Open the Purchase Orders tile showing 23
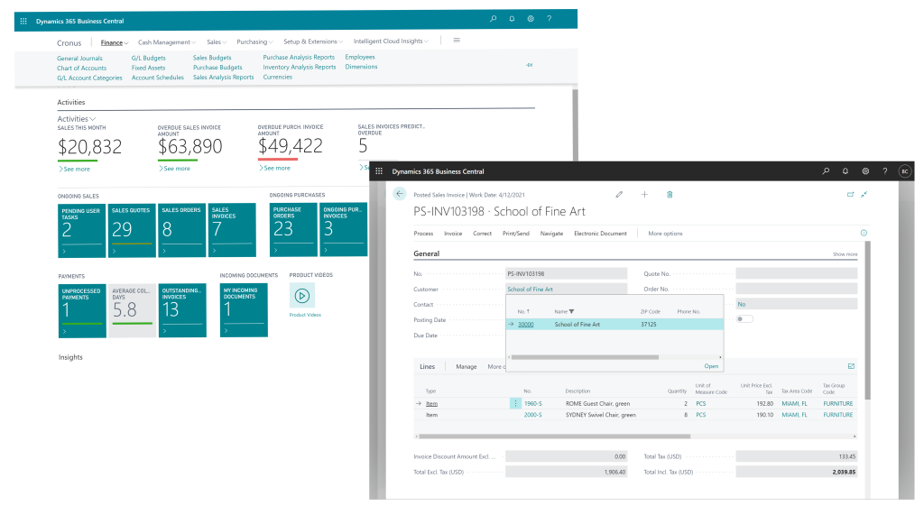The height and width of the screenshot is (515, 924). click(293, 230)
